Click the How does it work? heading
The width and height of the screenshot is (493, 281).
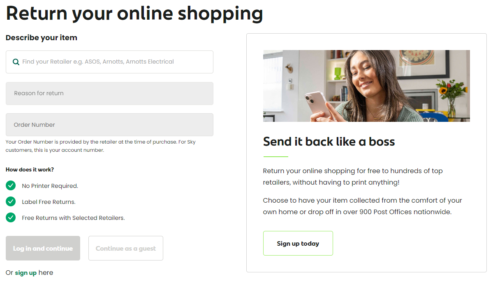pyautogui.click(x=30, y=170)
